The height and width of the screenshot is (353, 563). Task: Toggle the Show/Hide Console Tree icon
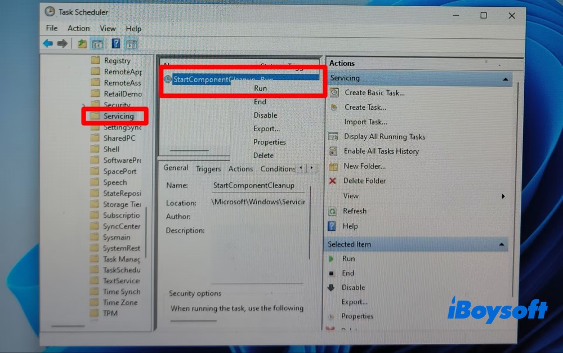pos(97,44)
